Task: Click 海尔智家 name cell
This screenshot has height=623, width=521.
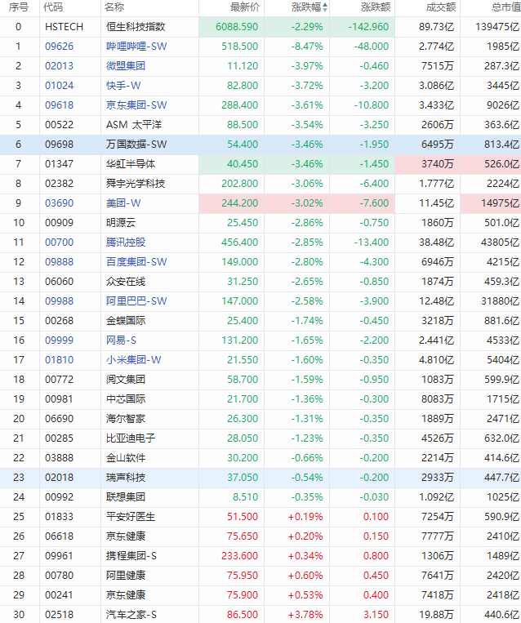Action: 126,419
